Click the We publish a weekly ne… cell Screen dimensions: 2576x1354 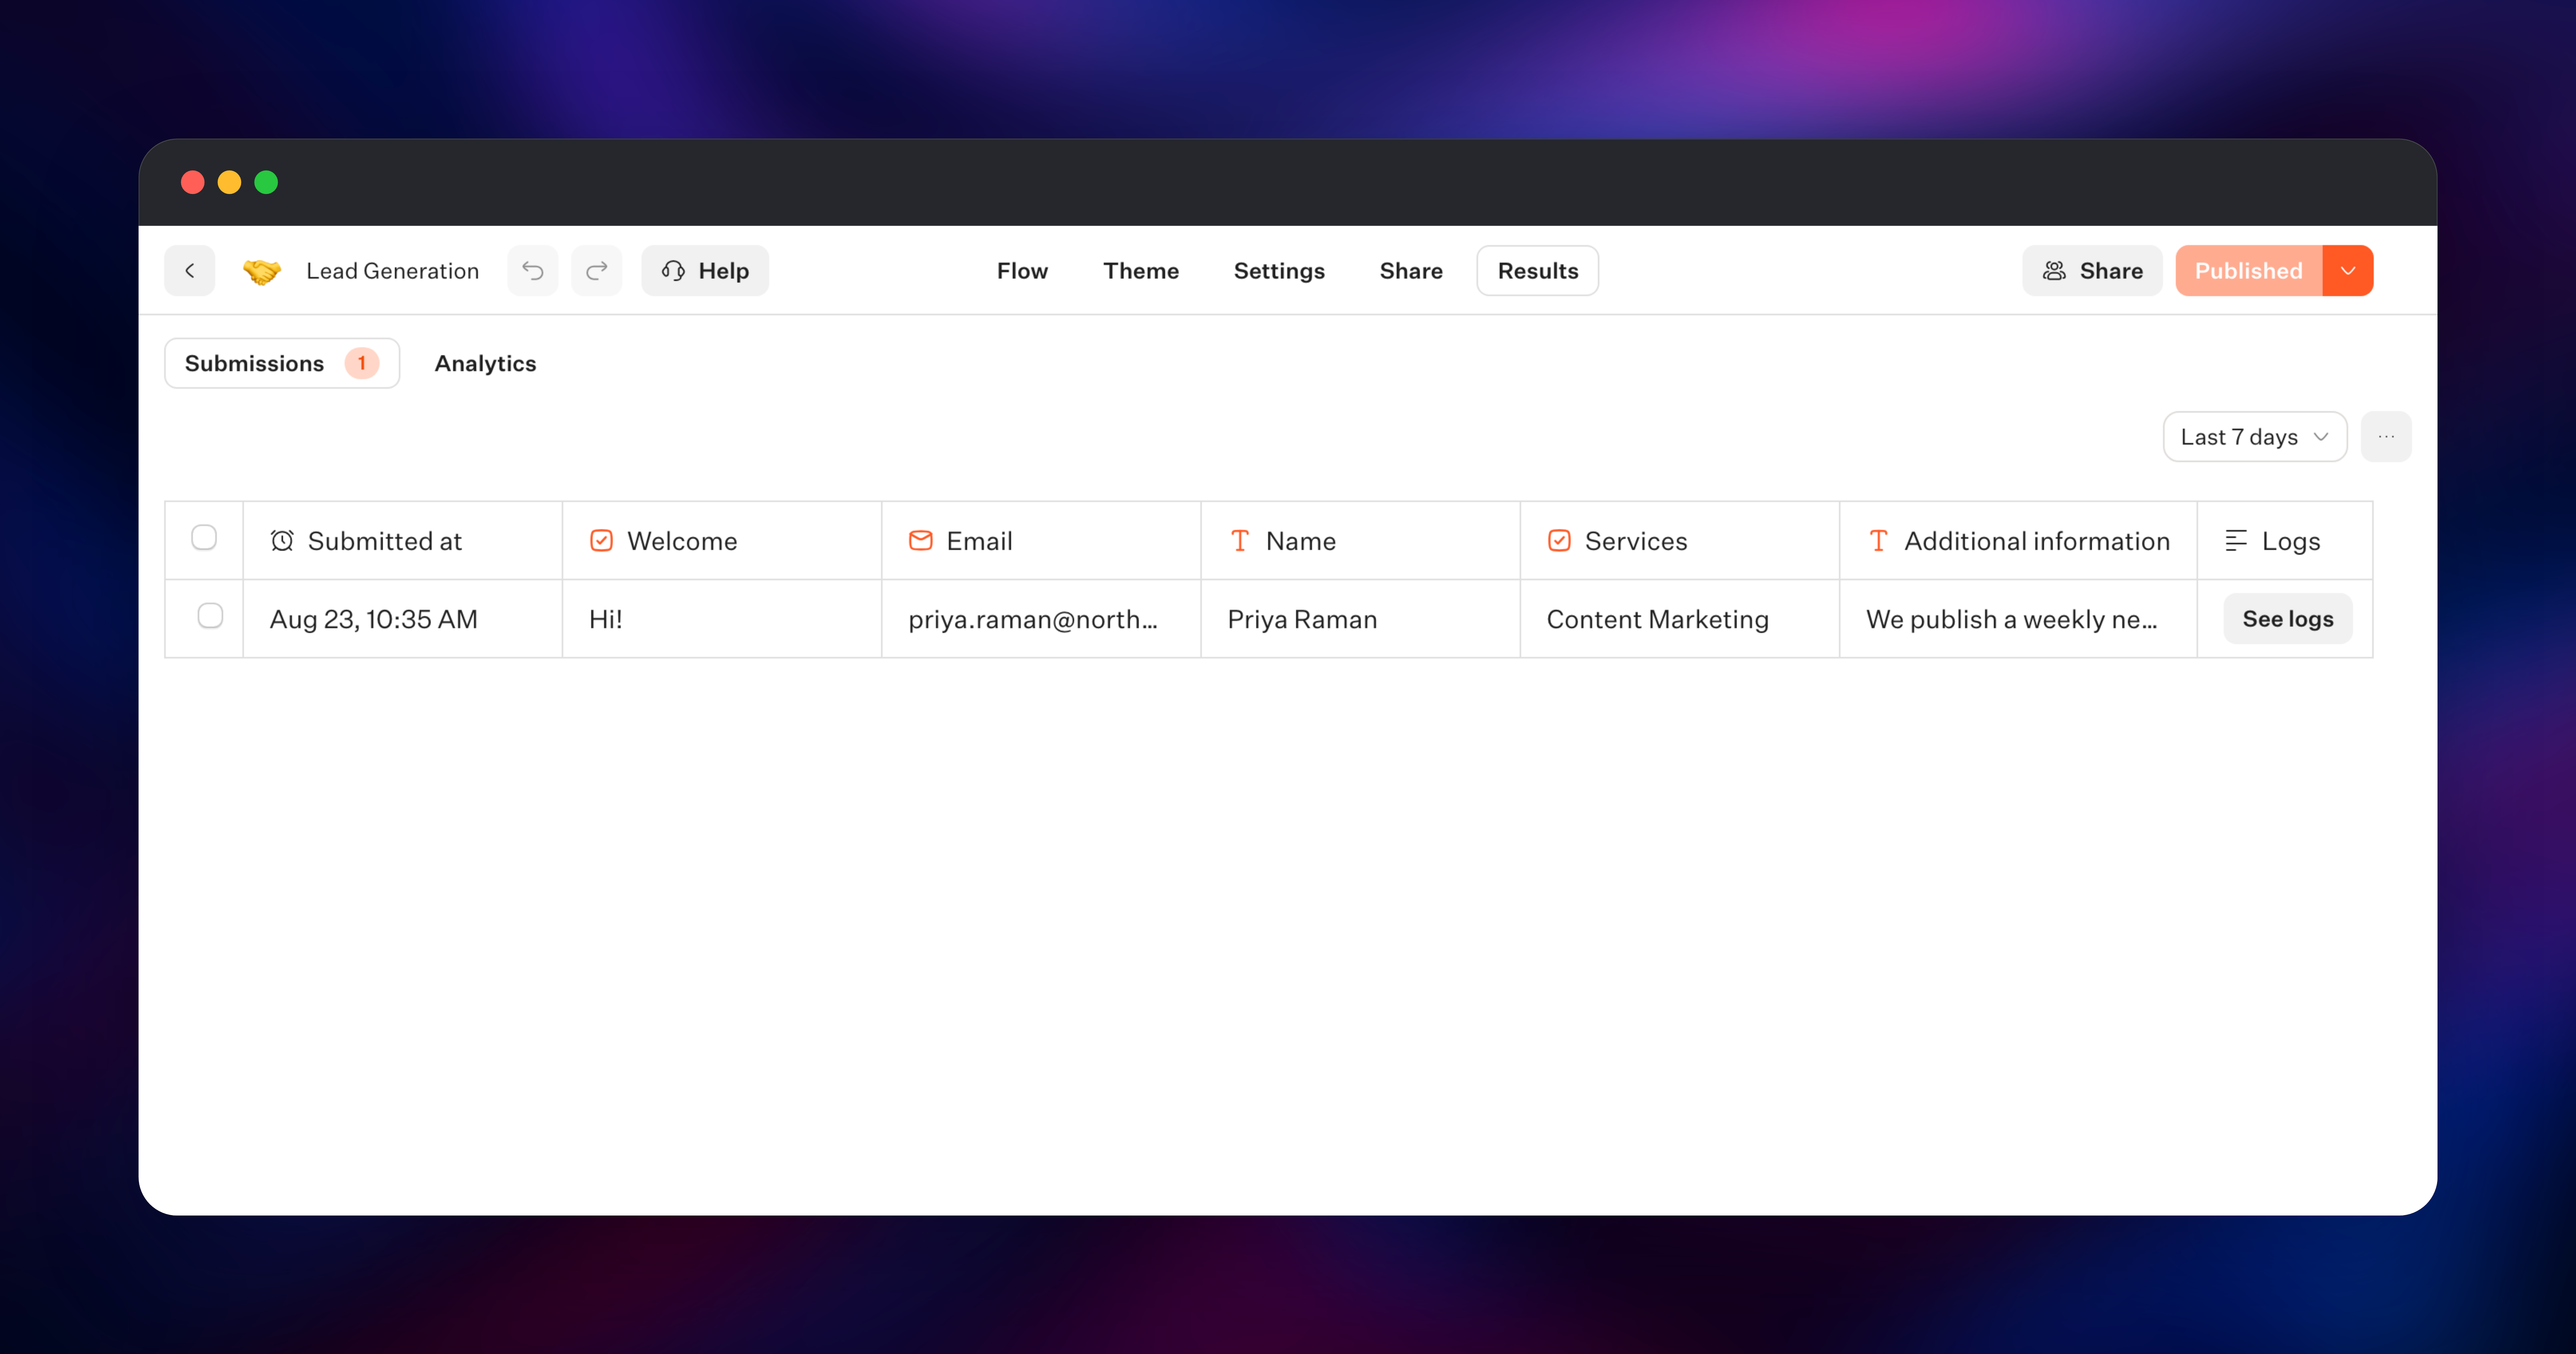2019,619
